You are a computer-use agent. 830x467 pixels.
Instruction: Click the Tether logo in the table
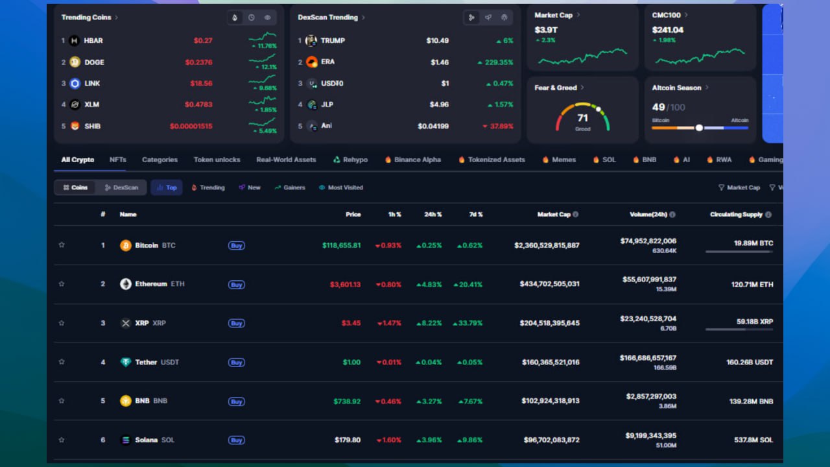pos(126,362)
